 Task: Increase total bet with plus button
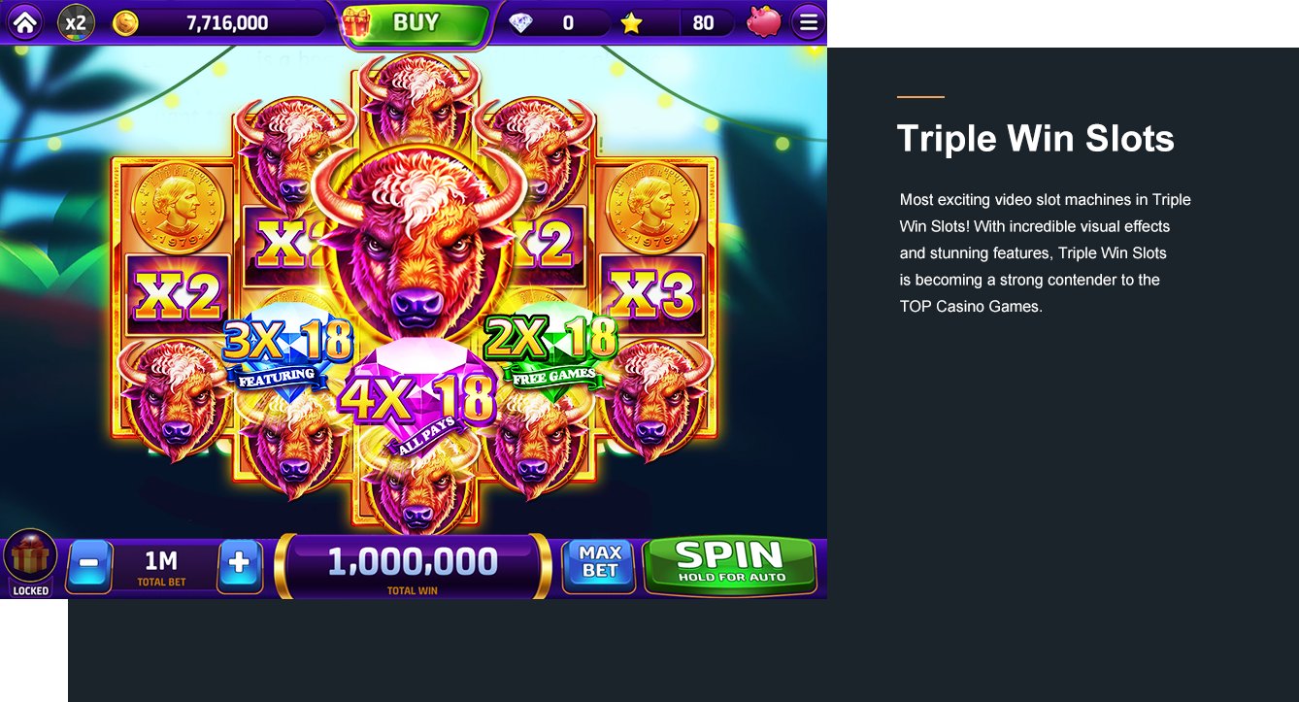pos(240,563)
